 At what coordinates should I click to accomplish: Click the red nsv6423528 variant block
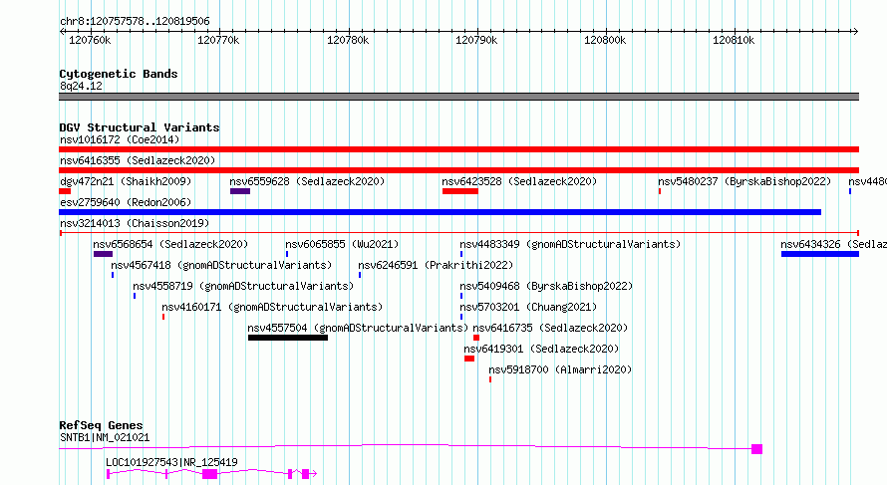pyautogui.click(x=459, y=191)
